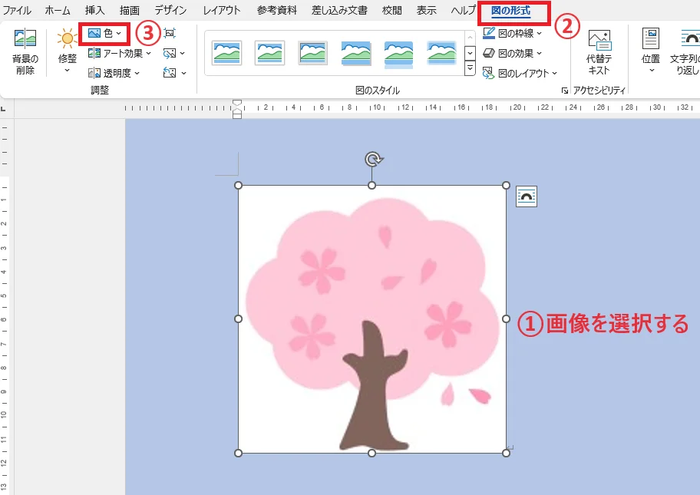Open the 位置 position dropdown
Viewport: 700px width, 495px height.
pyautogui.click(x=650, y=51)
